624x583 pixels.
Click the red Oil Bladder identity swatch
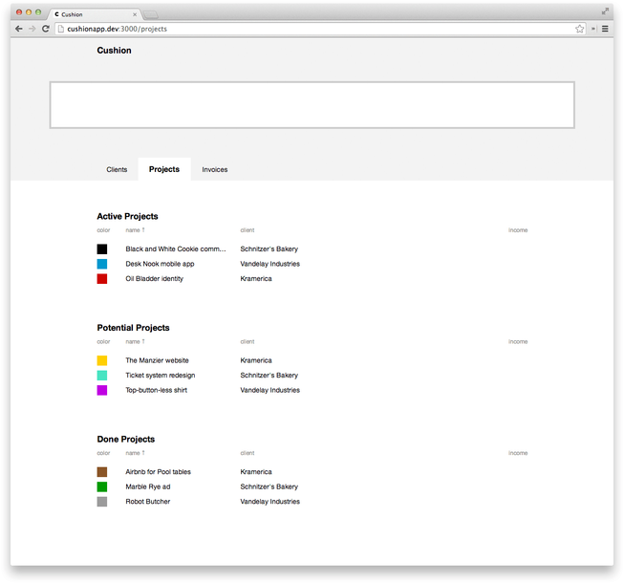coord(102,278)
